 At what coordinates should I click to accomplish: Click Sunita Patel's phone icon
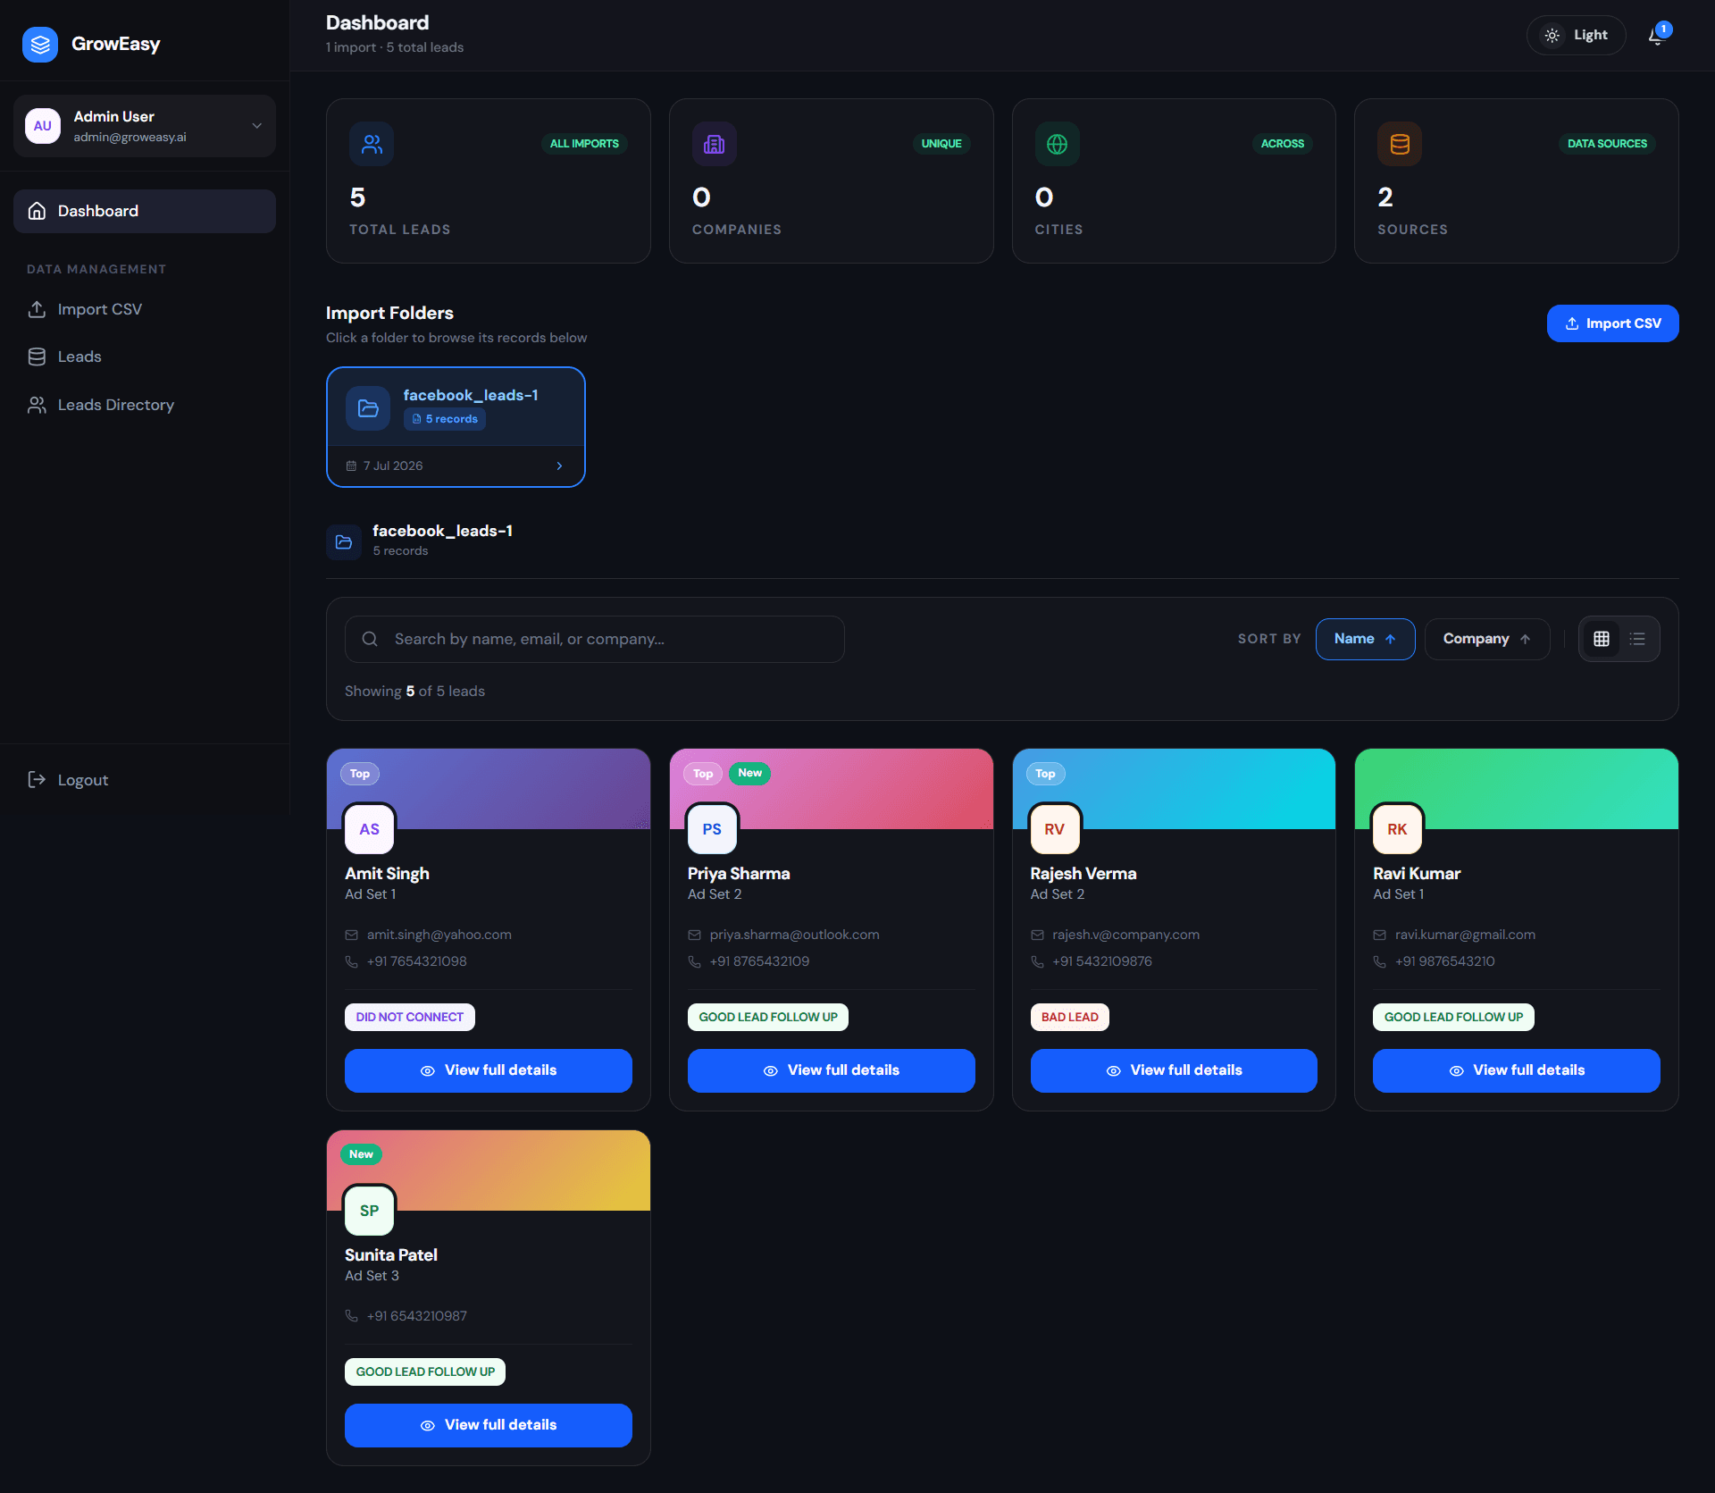tap(352, 1317)
